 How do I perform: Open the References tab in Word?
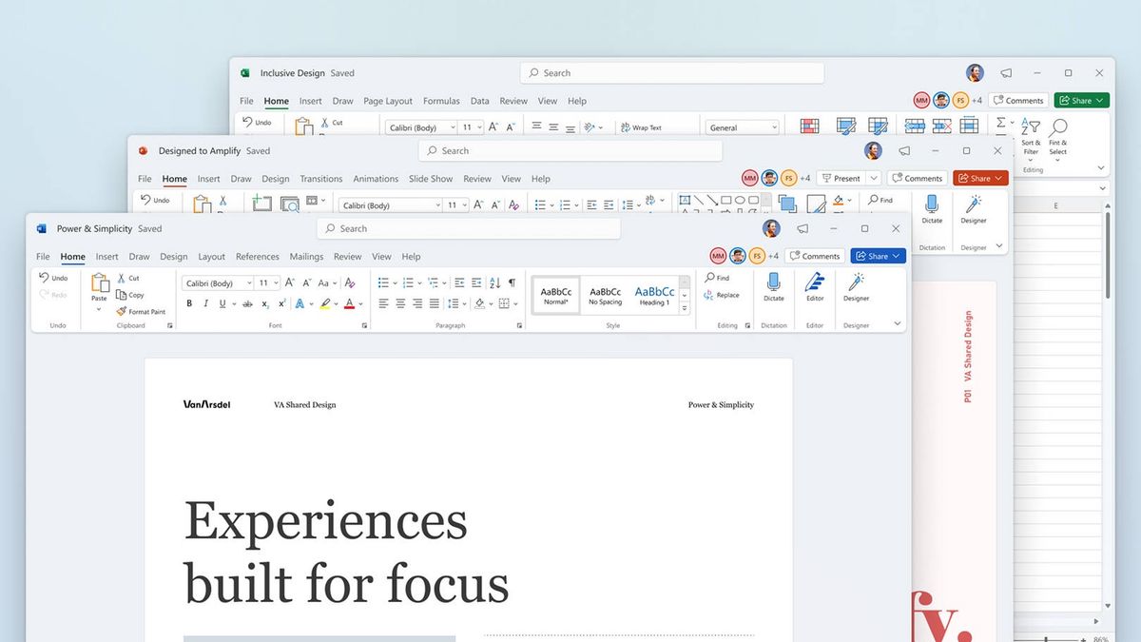click(258, 257)
